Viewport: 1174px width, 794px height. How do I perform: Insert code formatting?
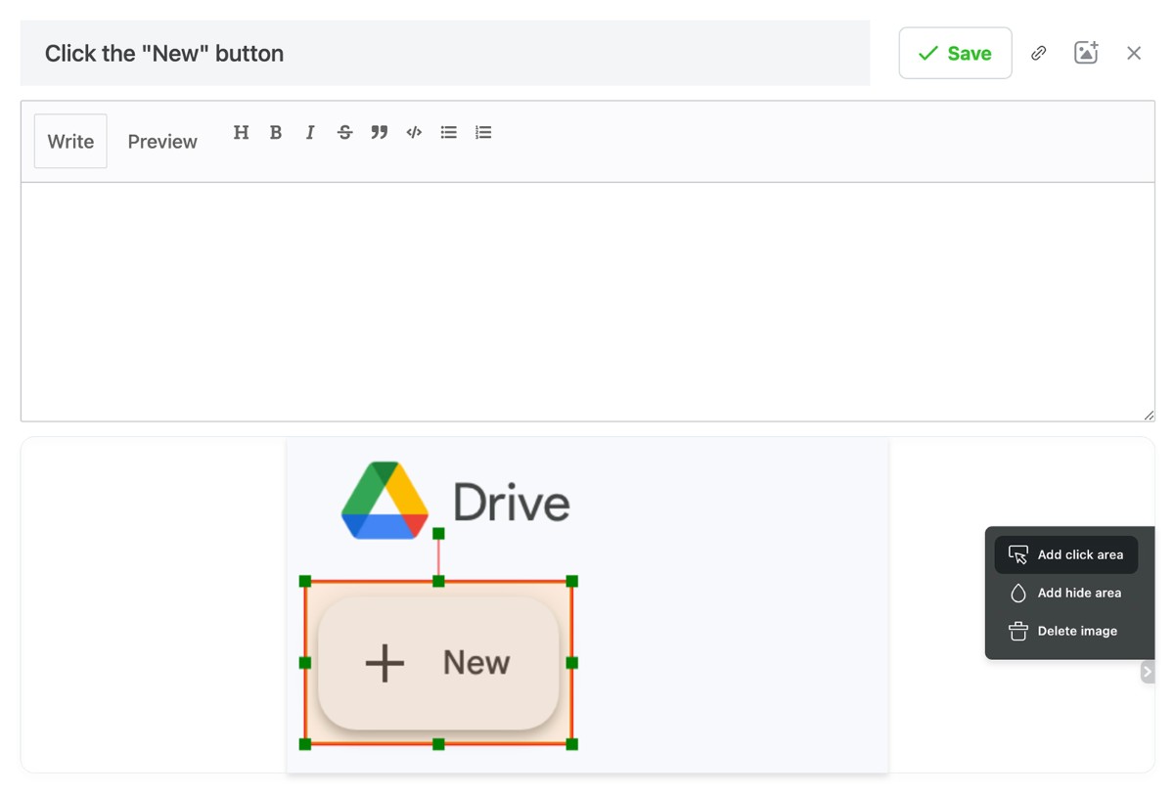[x=414, y=133]
